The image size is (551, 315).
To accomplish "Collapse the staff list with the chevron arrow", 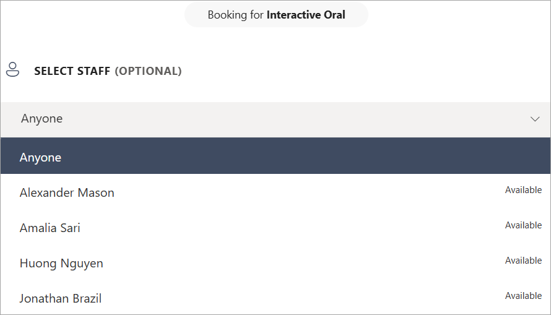I will pyautogui.click(x=535, y=119).
